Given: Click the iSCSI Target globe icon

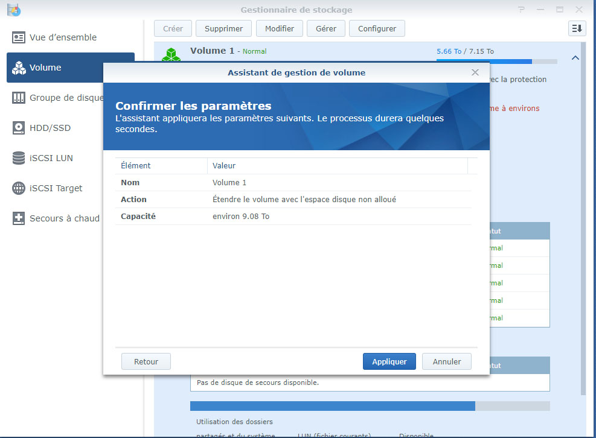Looking at the screenshot, I should pos(19,188).
